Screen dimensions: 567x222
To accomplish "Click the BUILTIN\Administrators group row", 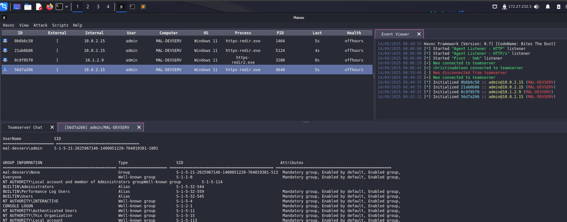I will [103, 187].
